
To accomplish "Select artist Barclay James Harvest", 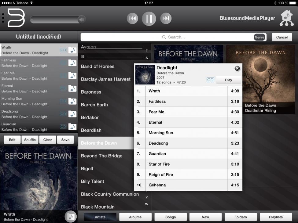I will (x=106, y=79).
